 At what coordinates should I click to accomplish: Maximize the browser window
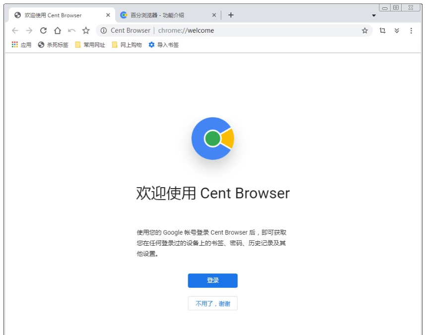396,7
